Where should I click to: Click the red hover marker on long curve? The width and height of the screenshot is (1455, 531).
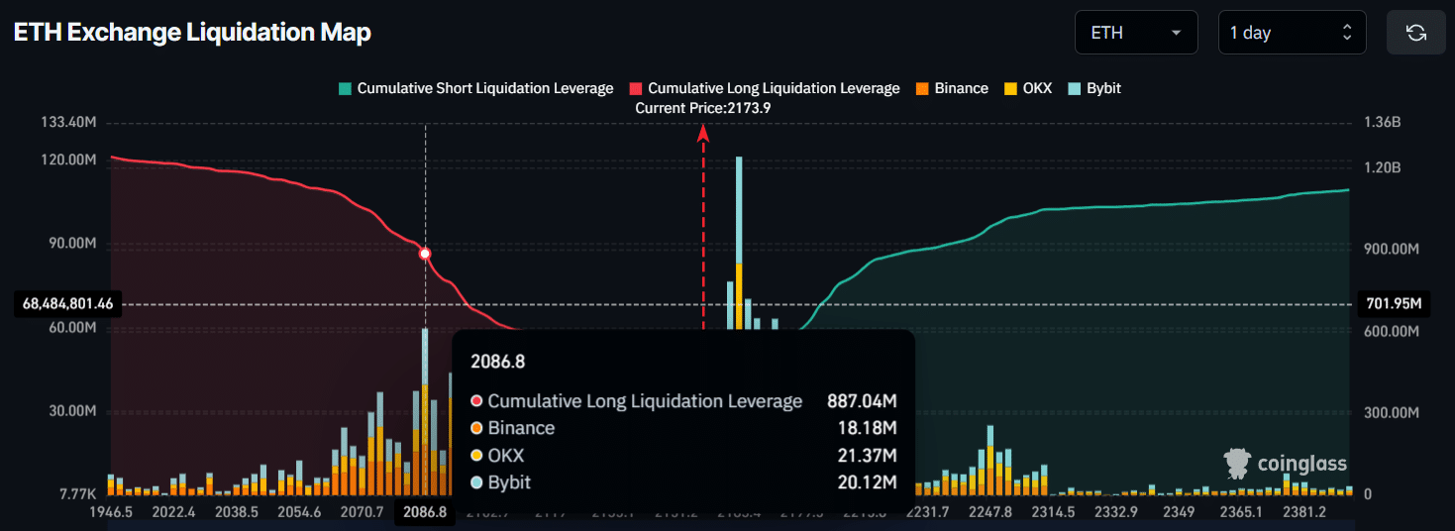tap(425, 254)
